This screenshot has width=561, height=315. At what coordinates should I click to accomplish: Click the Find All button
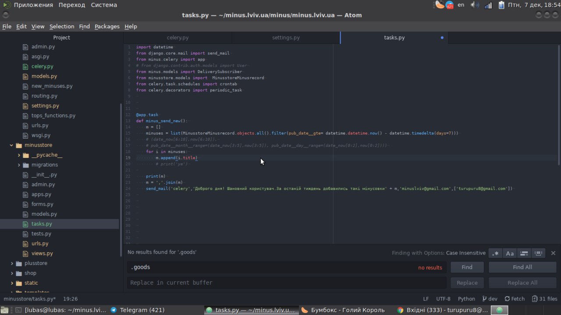pos(522,267)
